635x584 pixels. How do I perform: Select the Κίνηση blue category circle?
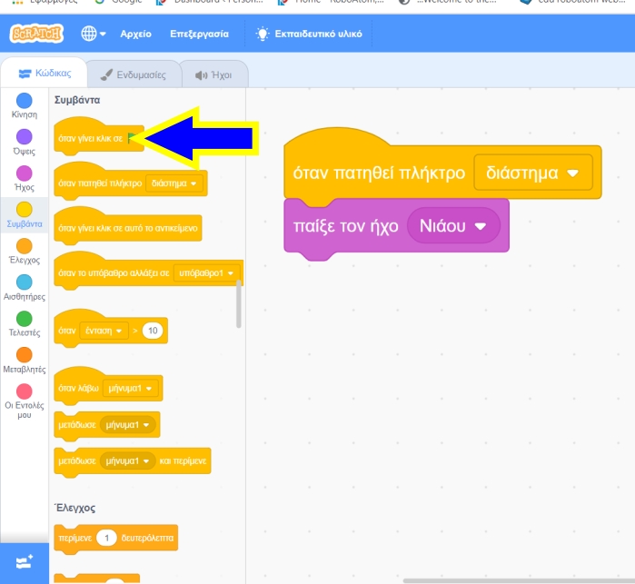[25, 101]
